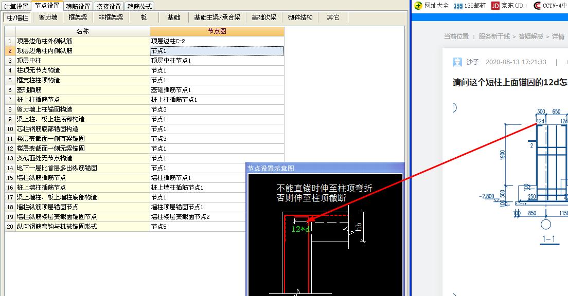Click node cell 顶层中柱节点1
Viewport: 568px width, 296px height.
pyautogui.click(x=217, y=61)
